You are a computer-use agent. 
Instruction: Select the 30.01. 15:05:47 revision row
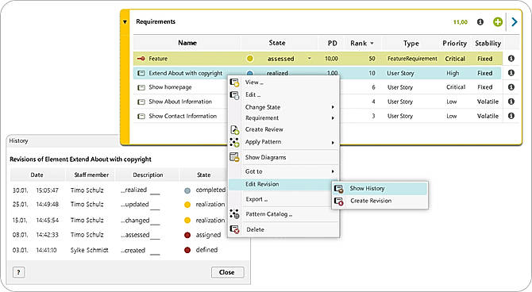[x=119, y=190]
